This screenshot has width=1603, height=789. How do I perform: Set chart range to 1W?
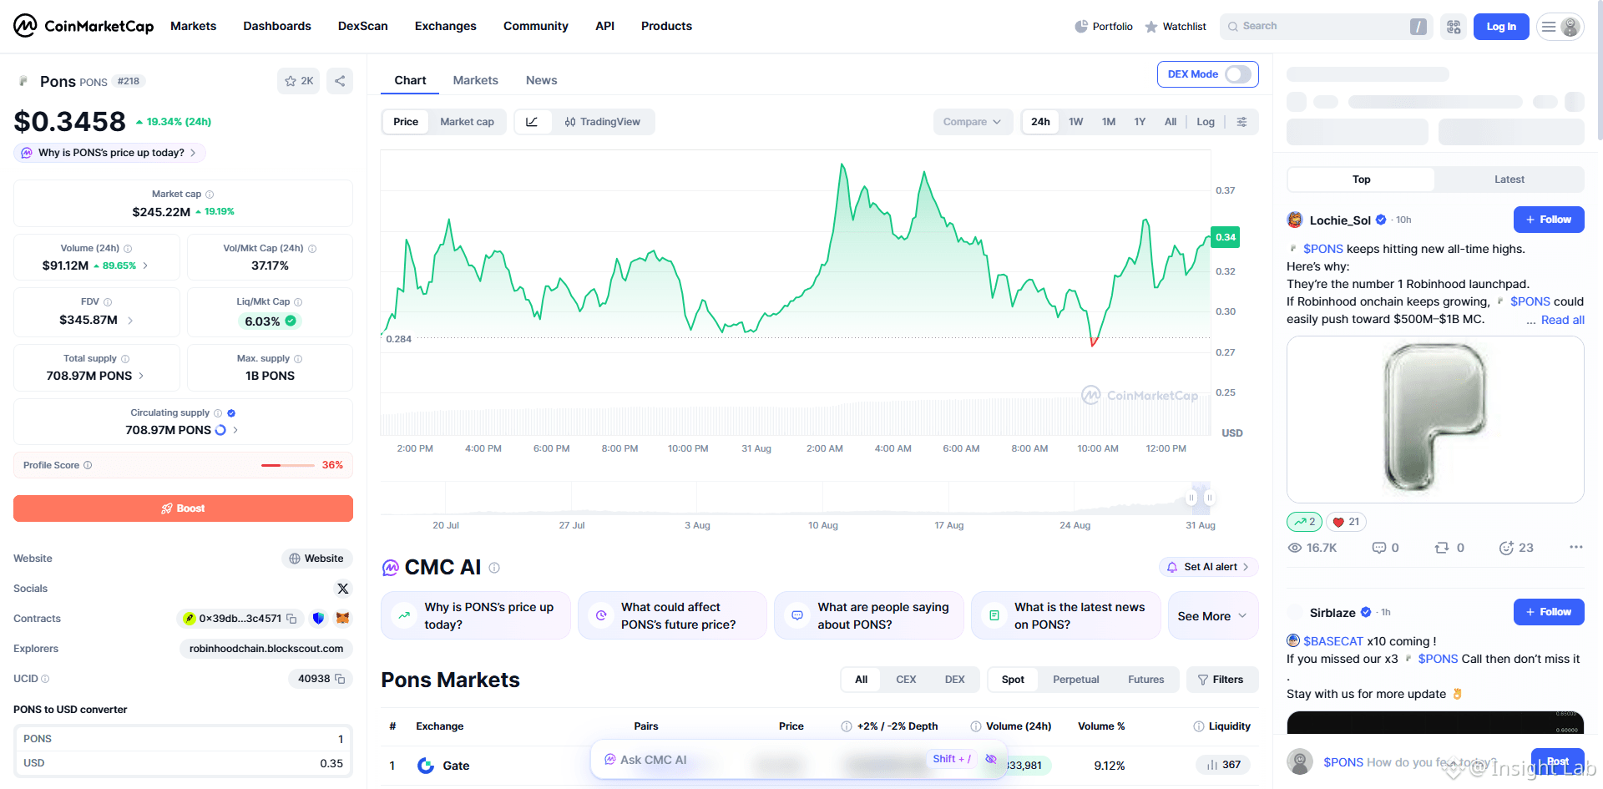pyautogui.click(x=1075, y=122)
